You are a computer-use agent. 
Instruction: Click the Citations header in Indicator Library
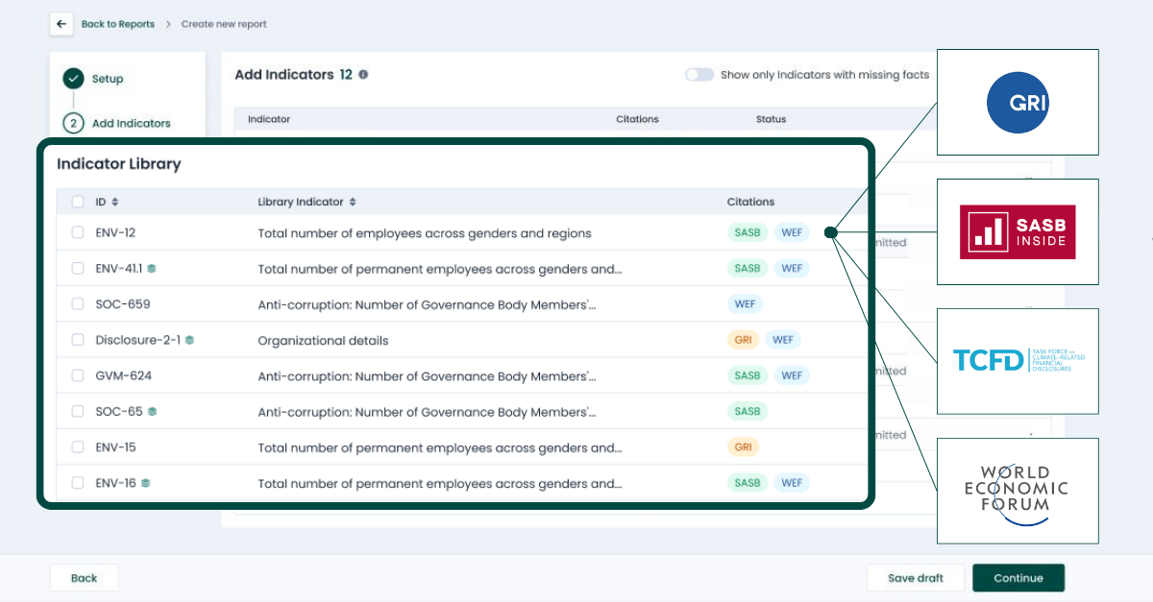point(750,202)
